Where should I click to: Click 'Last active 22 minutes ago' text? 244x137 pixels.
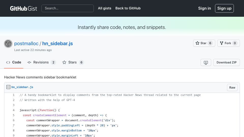click(33, 50)
